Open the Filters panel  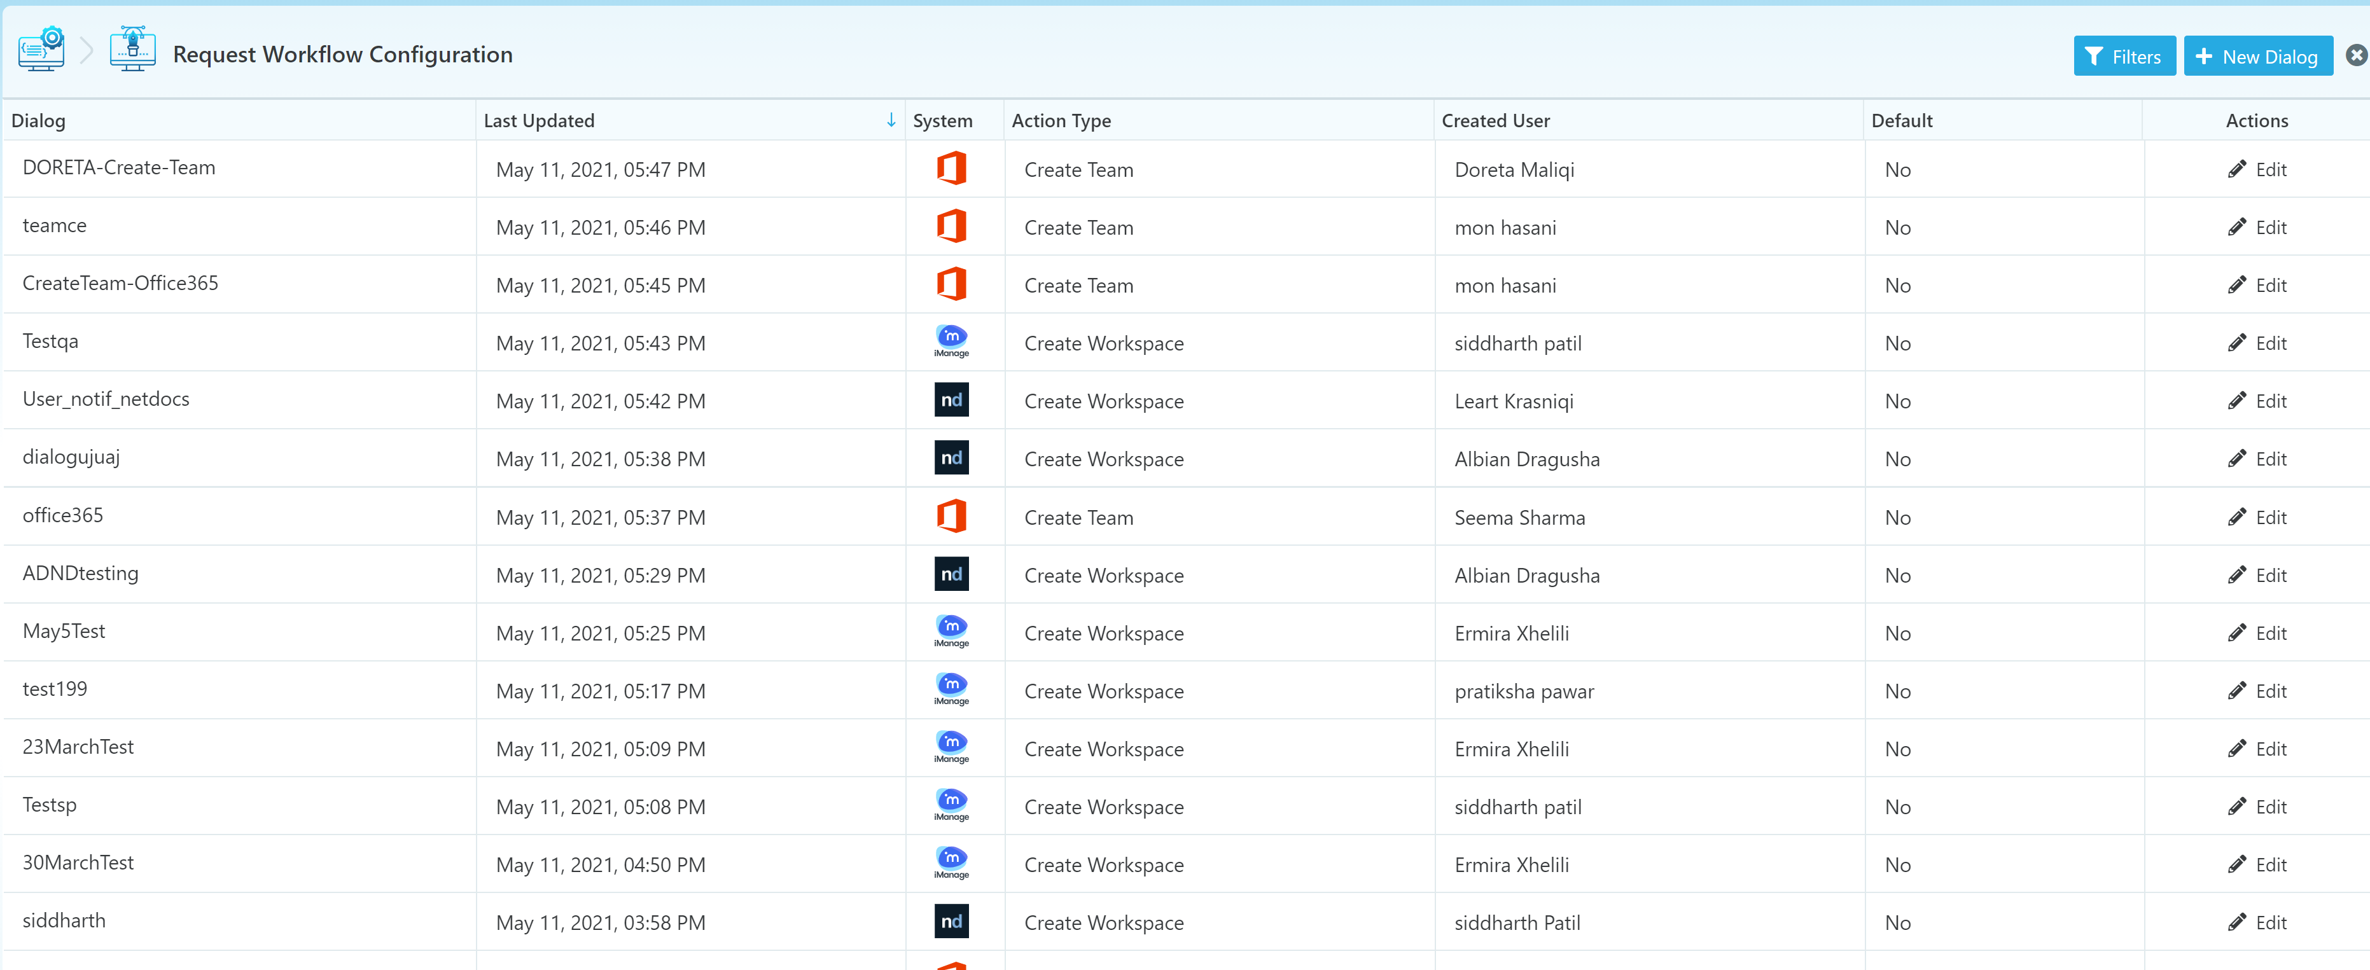click(x=2123, y=56)
